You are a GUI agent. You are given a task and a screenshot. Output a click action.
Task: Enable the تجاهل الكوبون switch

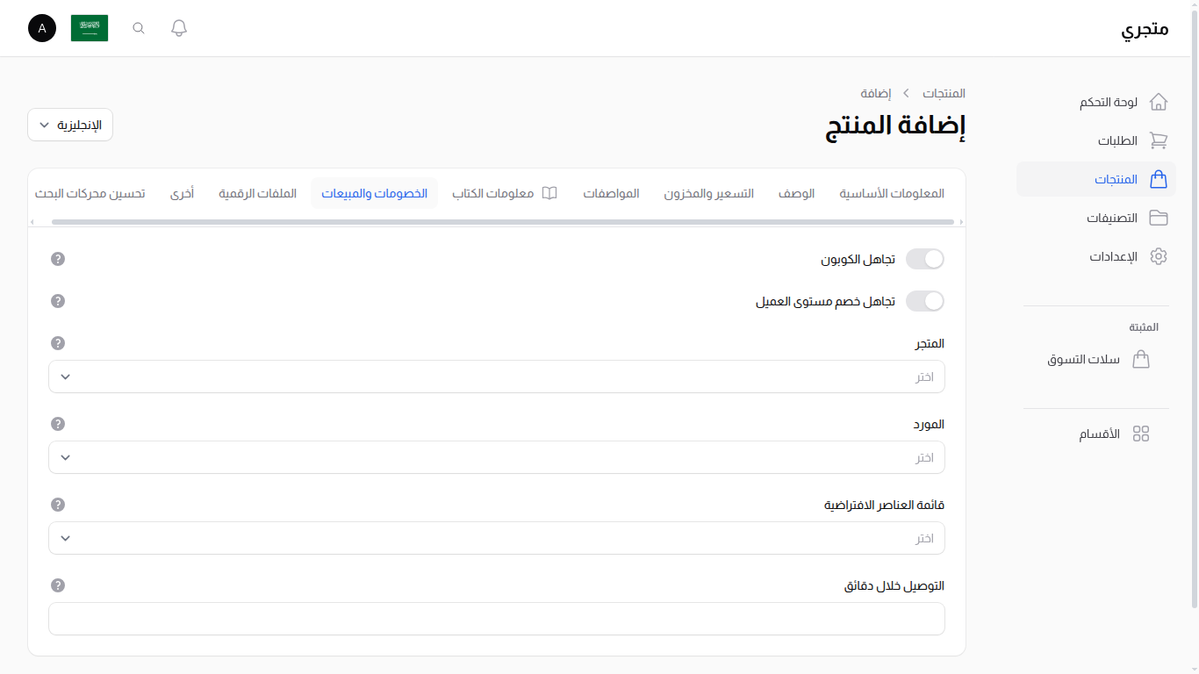(x=924, y=259)
